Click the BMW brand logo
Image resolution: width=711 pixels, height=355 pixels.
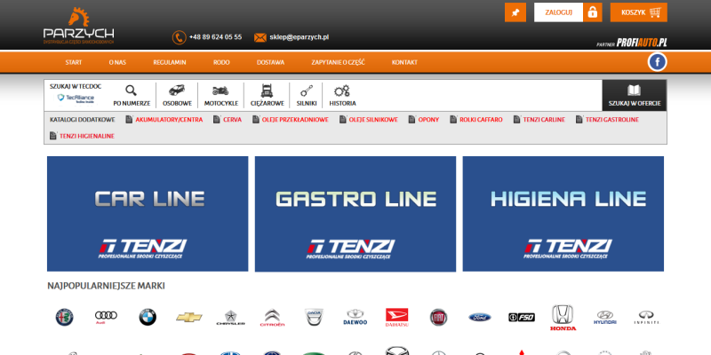[x=147, y=317]
